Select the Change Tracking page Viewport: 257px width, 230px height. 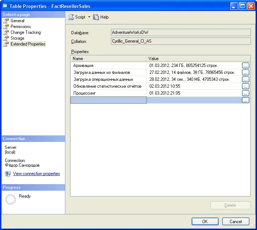26,32
